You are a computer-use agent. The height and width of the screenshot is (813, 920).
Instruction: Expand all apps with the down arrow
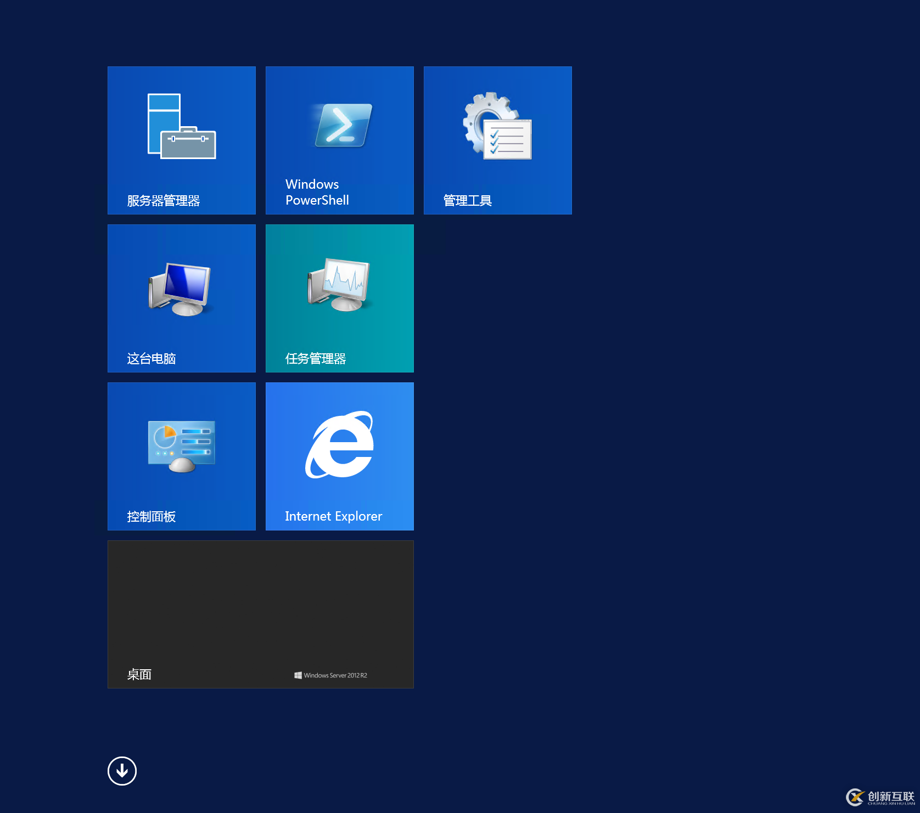coord(122,771)
